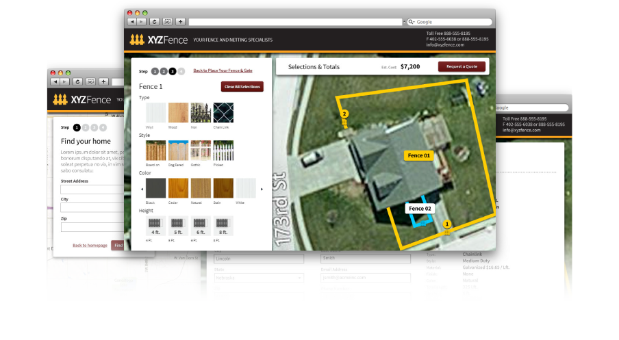Go to step 1 in the wizard
The width and height of the screenshot is (619, 340).
(155, 71)
